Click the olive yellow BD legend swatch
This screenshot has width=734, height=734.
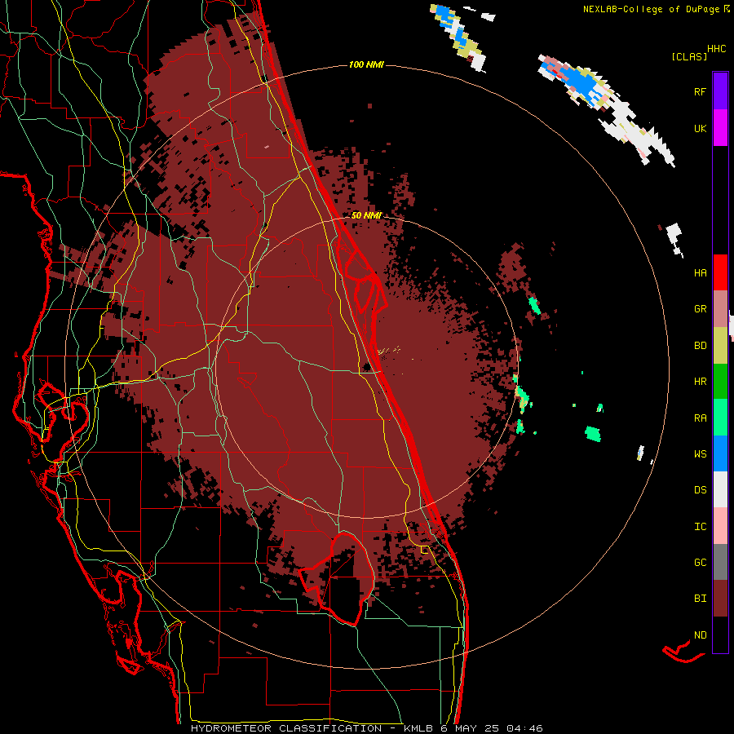pyautogui.click(x=720, y=345)
